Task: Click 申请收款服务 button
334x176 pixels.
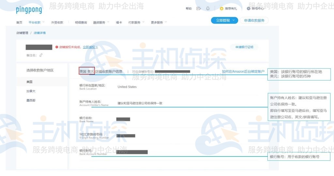Action: coord(254,21)
